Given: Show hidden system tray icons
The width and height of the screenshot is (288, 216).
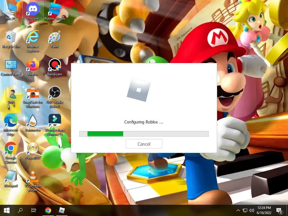Looking at the screenshot, I should (238, 210).
